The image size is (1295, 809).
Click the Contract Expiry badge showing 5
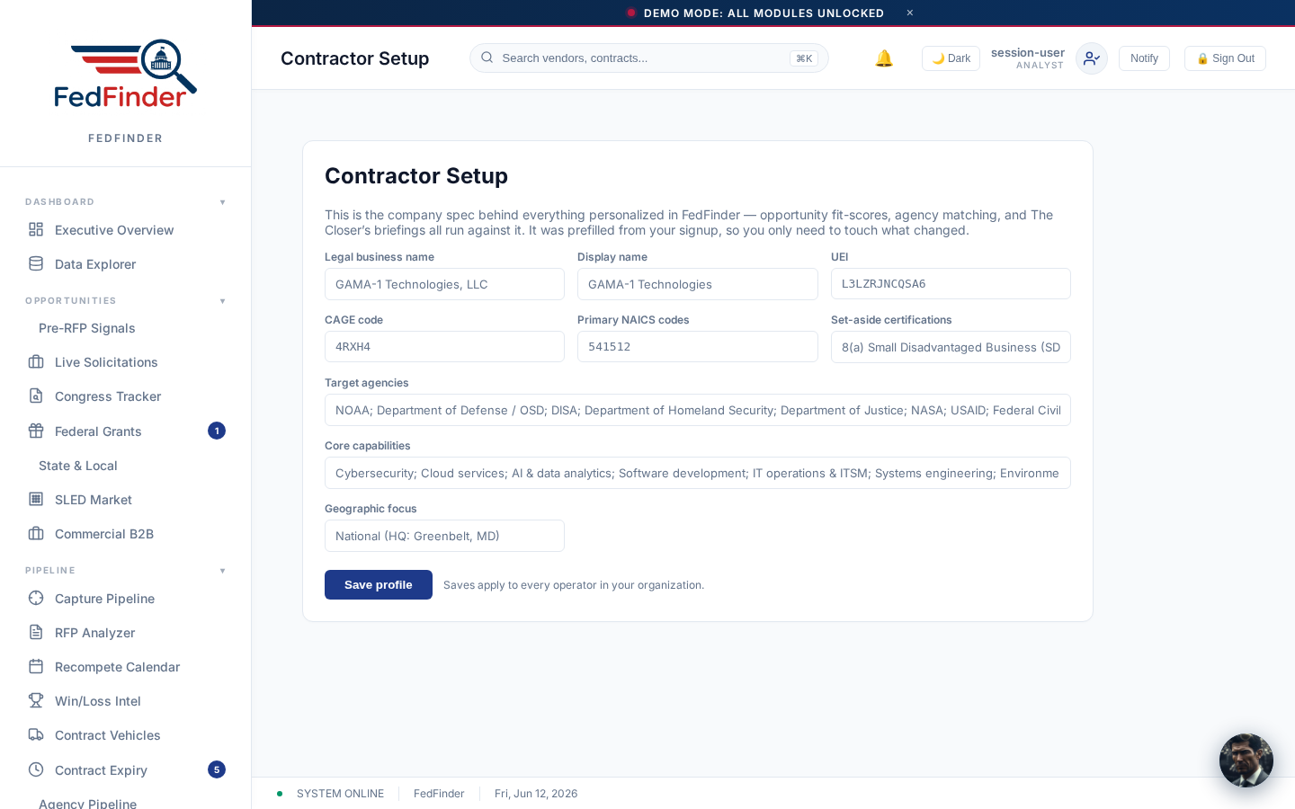coord(217,769)
